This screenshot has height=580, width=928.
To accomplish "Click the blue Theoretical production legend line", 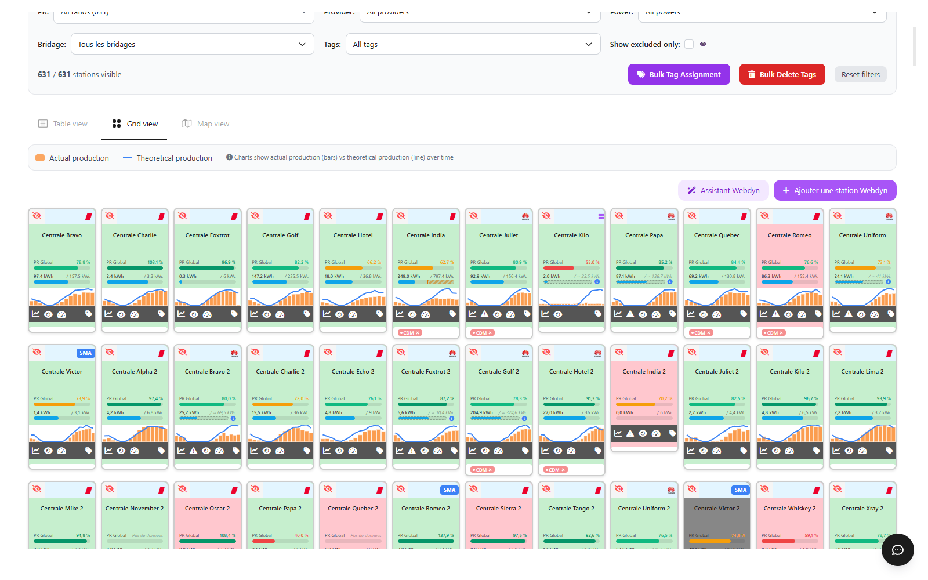I will click(128, 158).
